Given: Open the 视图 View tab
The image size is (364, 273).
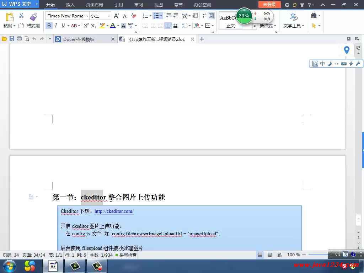Looking at the screenshot, I should click(x=159, y=5).
